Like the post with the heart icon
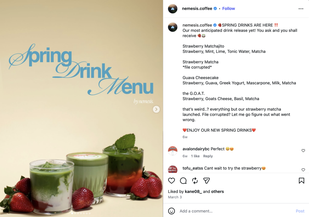 coord(171,181)
